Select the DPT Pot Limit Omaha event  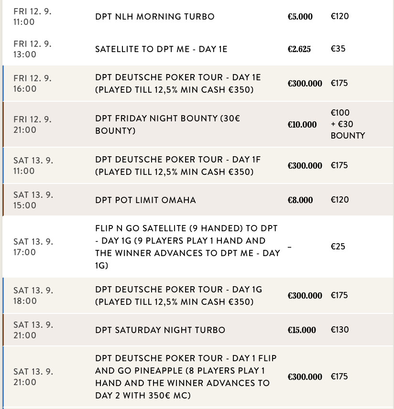pos(145,200)
